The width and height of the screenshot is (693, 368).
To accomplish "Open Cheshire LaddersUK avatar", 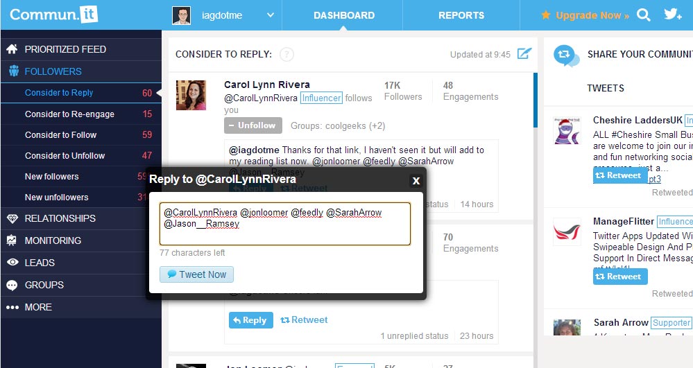I will 567,131.
